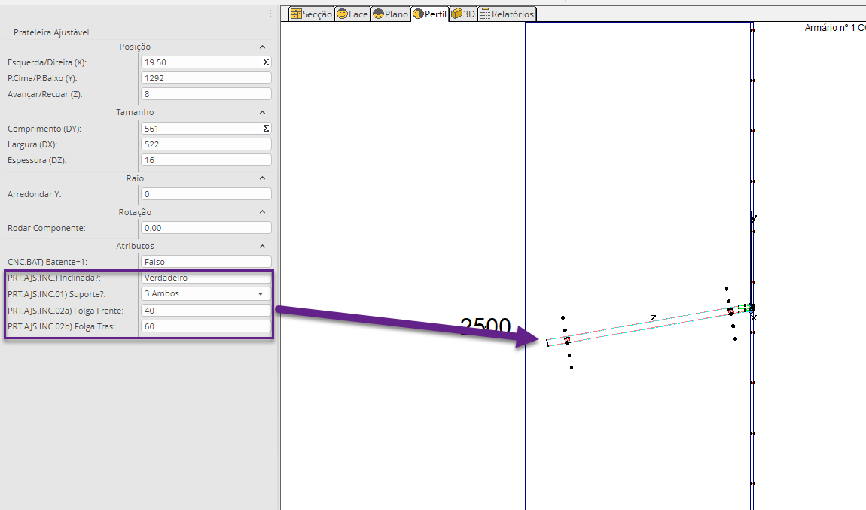Click the 'Arredondar Y:' label

(x=34, y=194)
